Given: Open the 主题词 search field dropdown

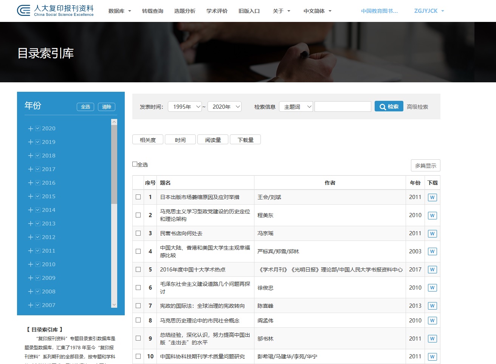Looking at the screenshot, I should click(296, 106).
